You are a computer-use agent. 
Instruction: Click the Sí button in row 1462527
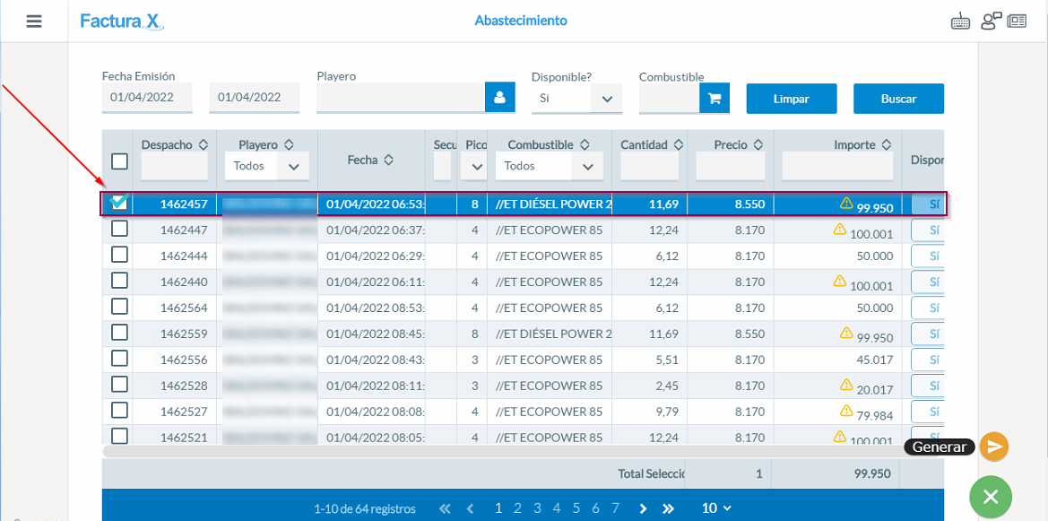coord(928,412)
